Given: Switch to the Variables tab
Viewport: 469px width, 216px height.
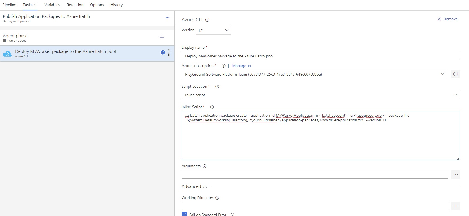Looking at the screenshot, I should tap(52, 5).
